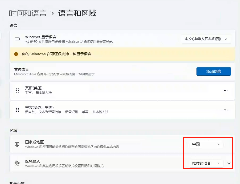Click the Microsoft Store 应用 description text
This screenshot has width=240, height=184.
pyautogui.click(x=54, y=74)
